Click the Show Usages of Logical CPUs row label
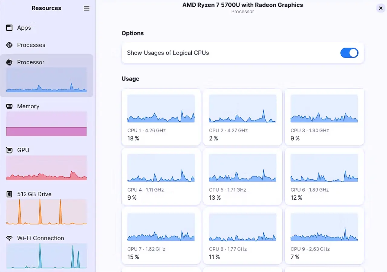387x272 pixels. pyautogui.click(x=168, y=53)
